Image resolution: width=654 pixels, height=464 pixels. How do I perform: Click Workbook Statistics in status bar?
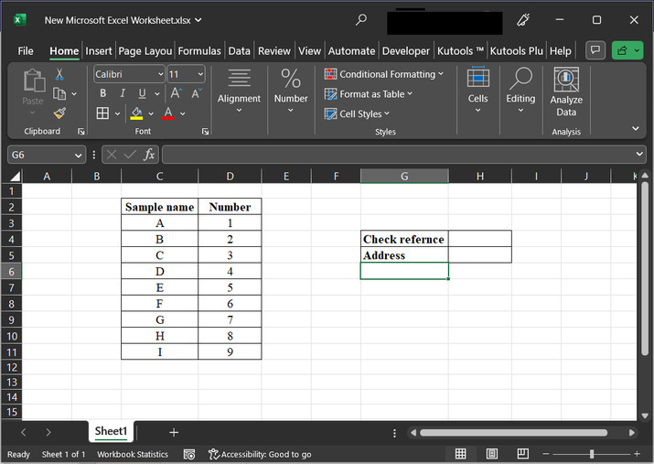click(x=133, y=454)
